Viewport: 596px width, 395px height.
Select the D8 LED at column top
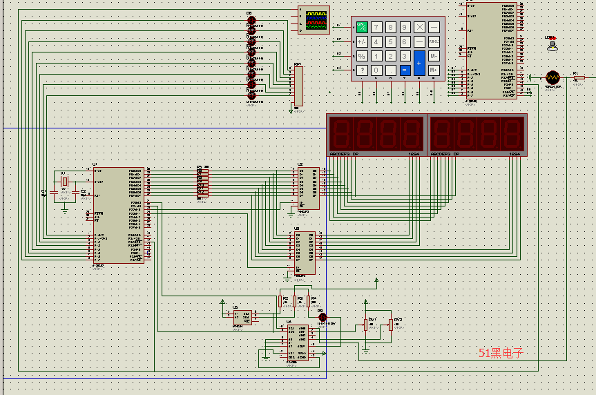251,20
